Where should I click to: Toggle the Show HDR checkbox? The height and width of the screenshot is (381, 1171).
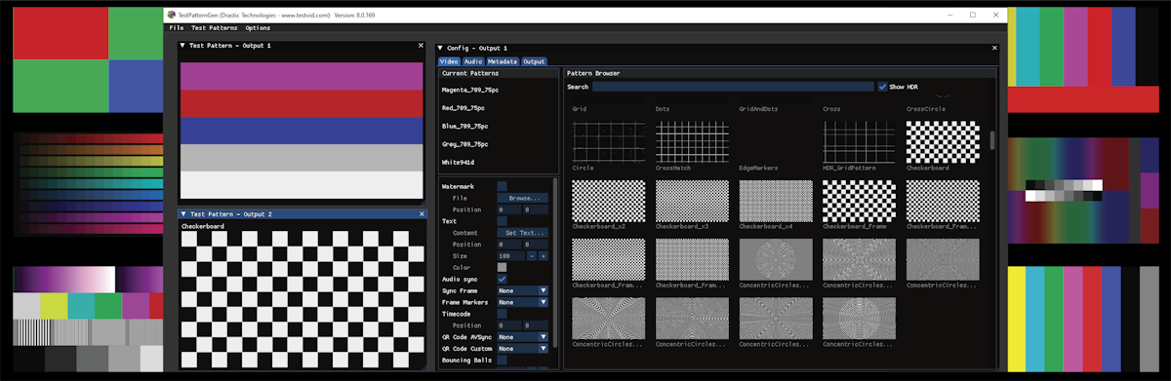[x=883, y=87]
